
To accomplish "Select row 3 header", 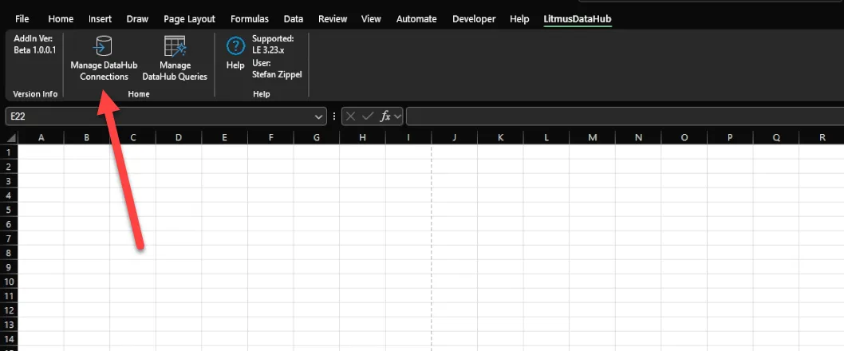I will (x=9, y=181).
